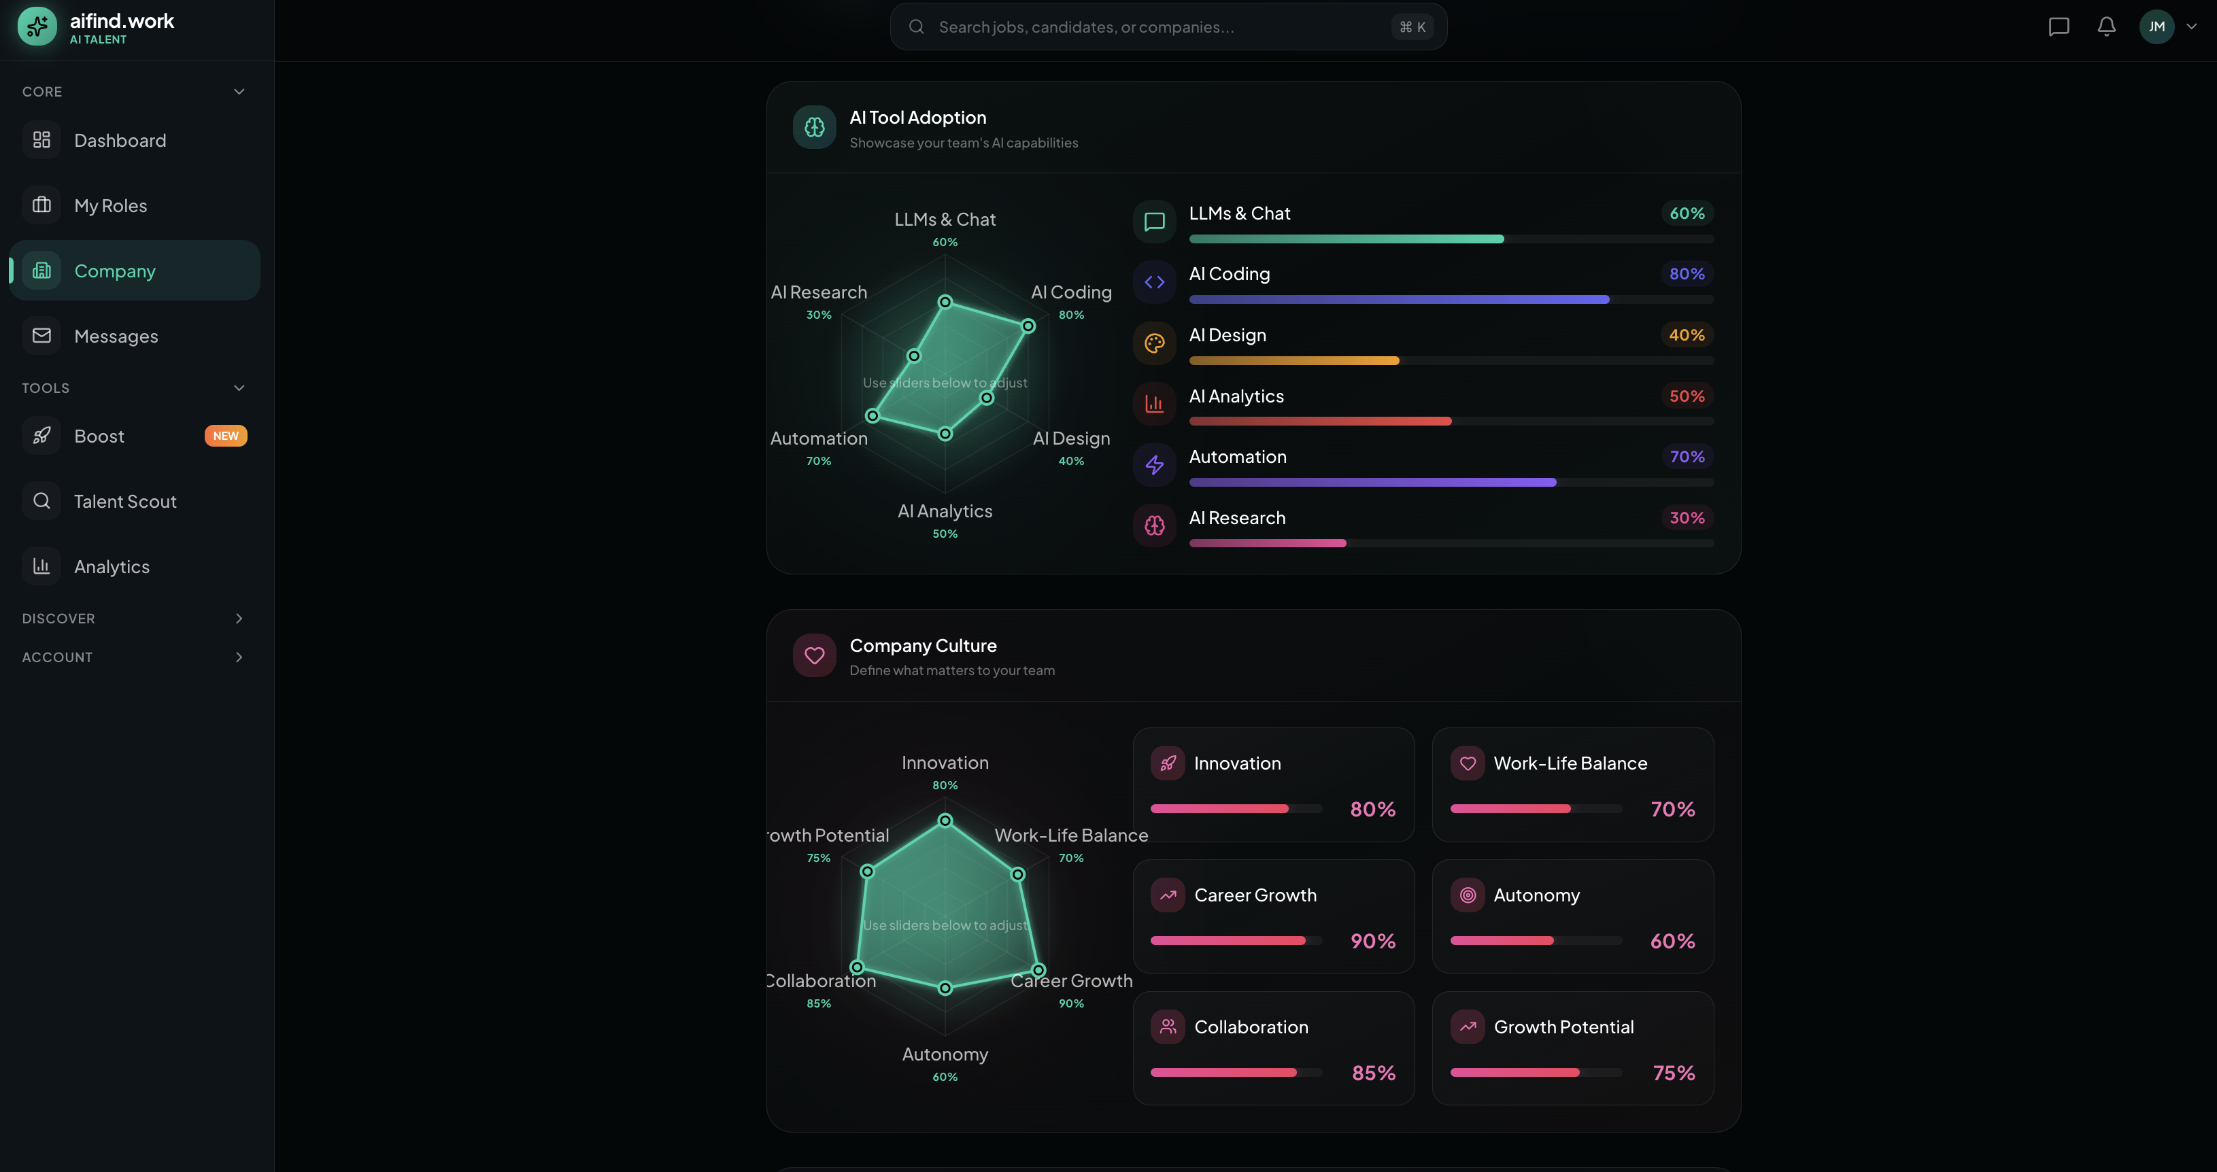Launch Talent Scout tool
2217x1172 pixels.
point(125,501)
